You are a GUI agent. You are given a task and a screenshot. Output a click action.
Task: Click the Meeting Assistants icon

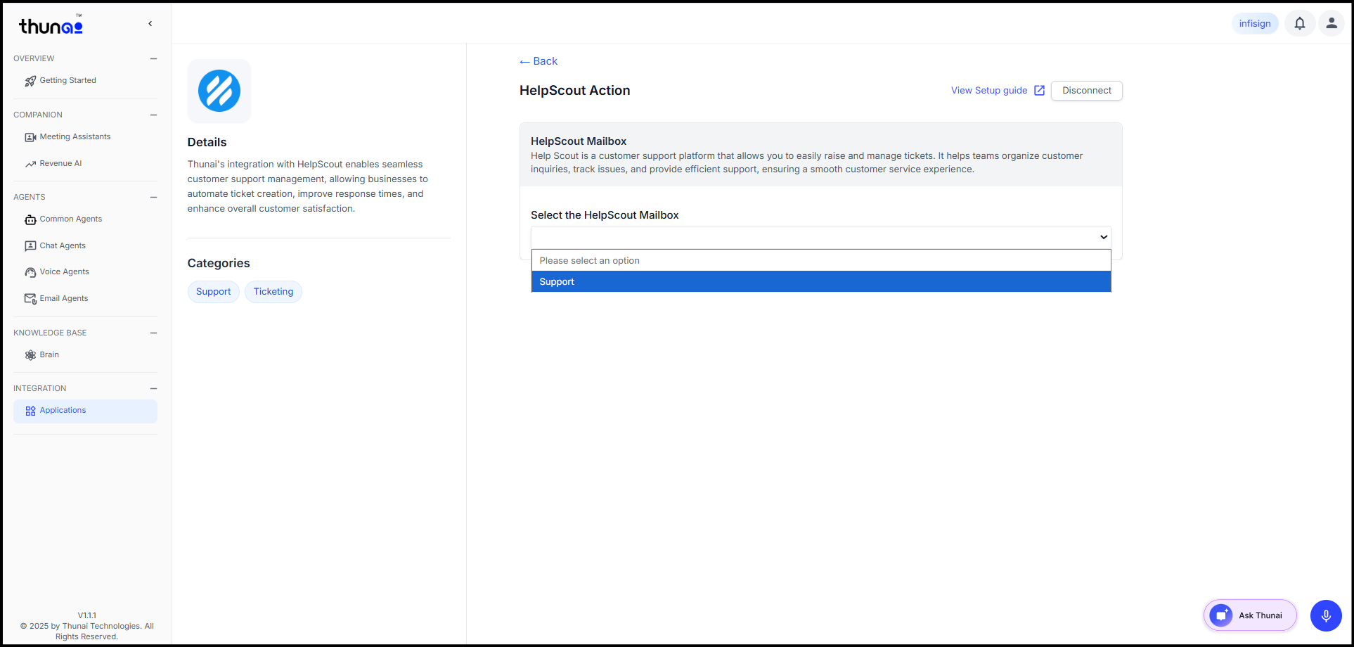[30, 137]
